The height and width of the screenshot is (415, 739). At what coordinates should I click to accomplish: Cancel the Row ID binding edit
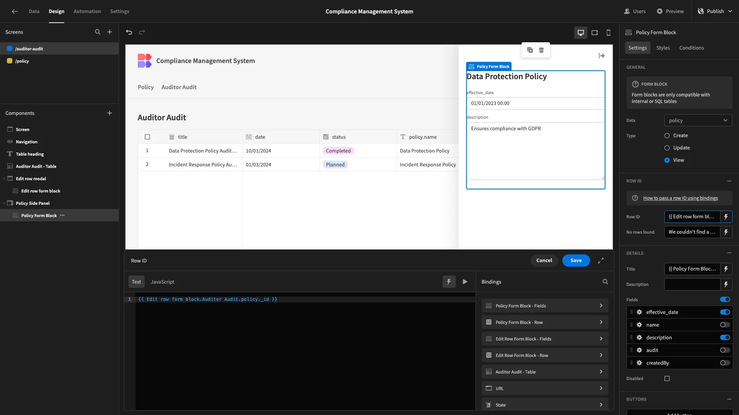pos(544,261)
